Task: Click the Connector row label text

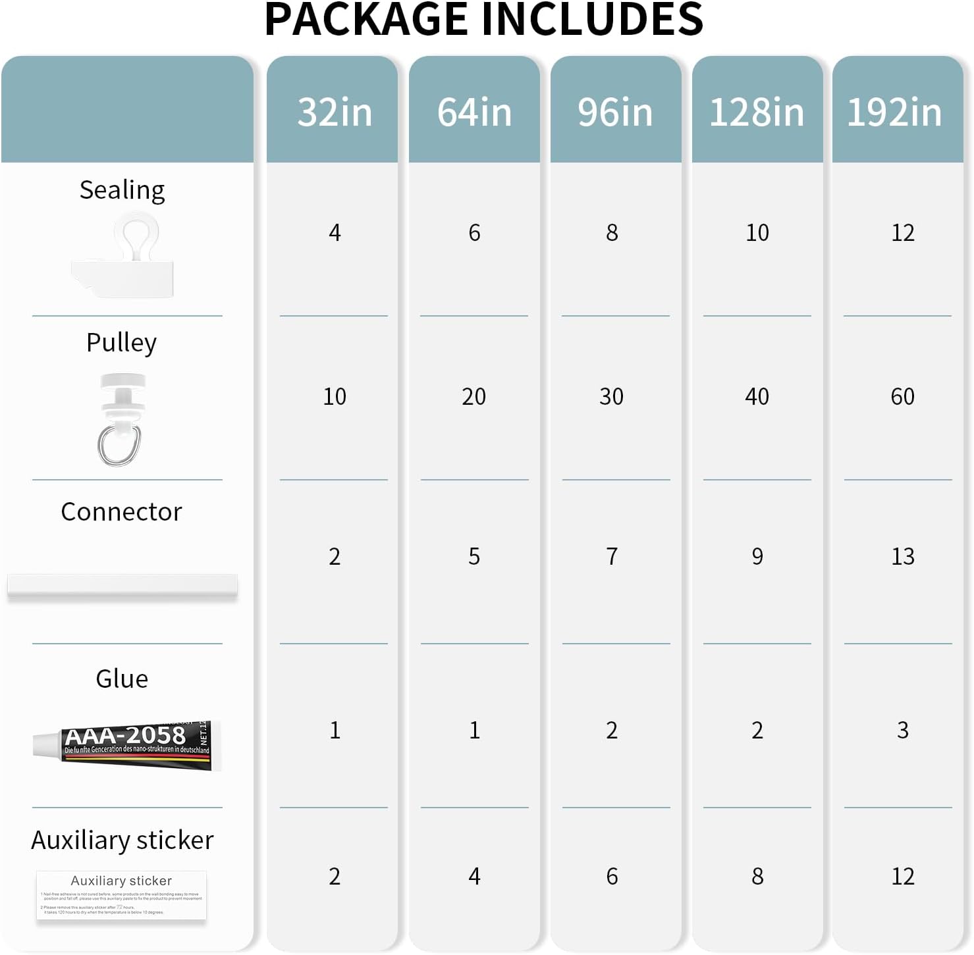Action: click(122, 512)
